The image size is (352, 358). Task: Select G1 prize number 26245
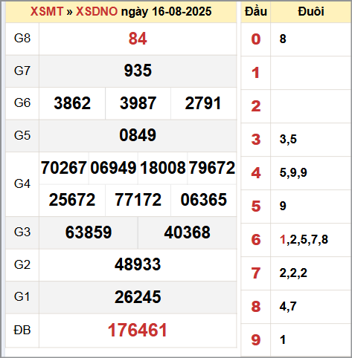click(x=138, y=297)
